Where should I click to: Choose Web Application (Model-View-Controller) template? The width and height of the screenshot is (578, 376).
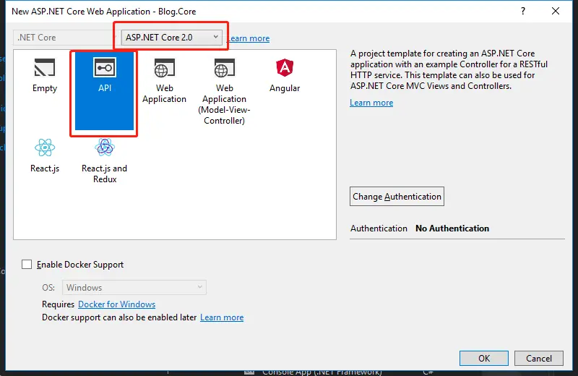[x=224, y=92]
